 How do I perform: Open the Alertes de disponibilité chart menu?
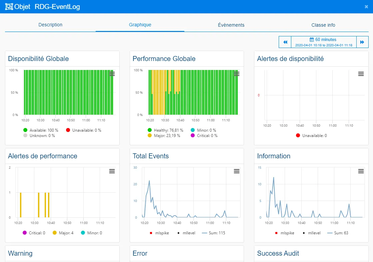click(361, 74)
